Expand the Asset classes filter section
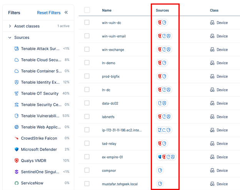Image resolution: width=240 pixels, height=190 pixels. 10,26
